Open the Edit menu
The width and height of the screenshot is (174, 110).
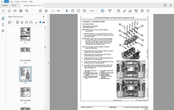click(6, 1)
